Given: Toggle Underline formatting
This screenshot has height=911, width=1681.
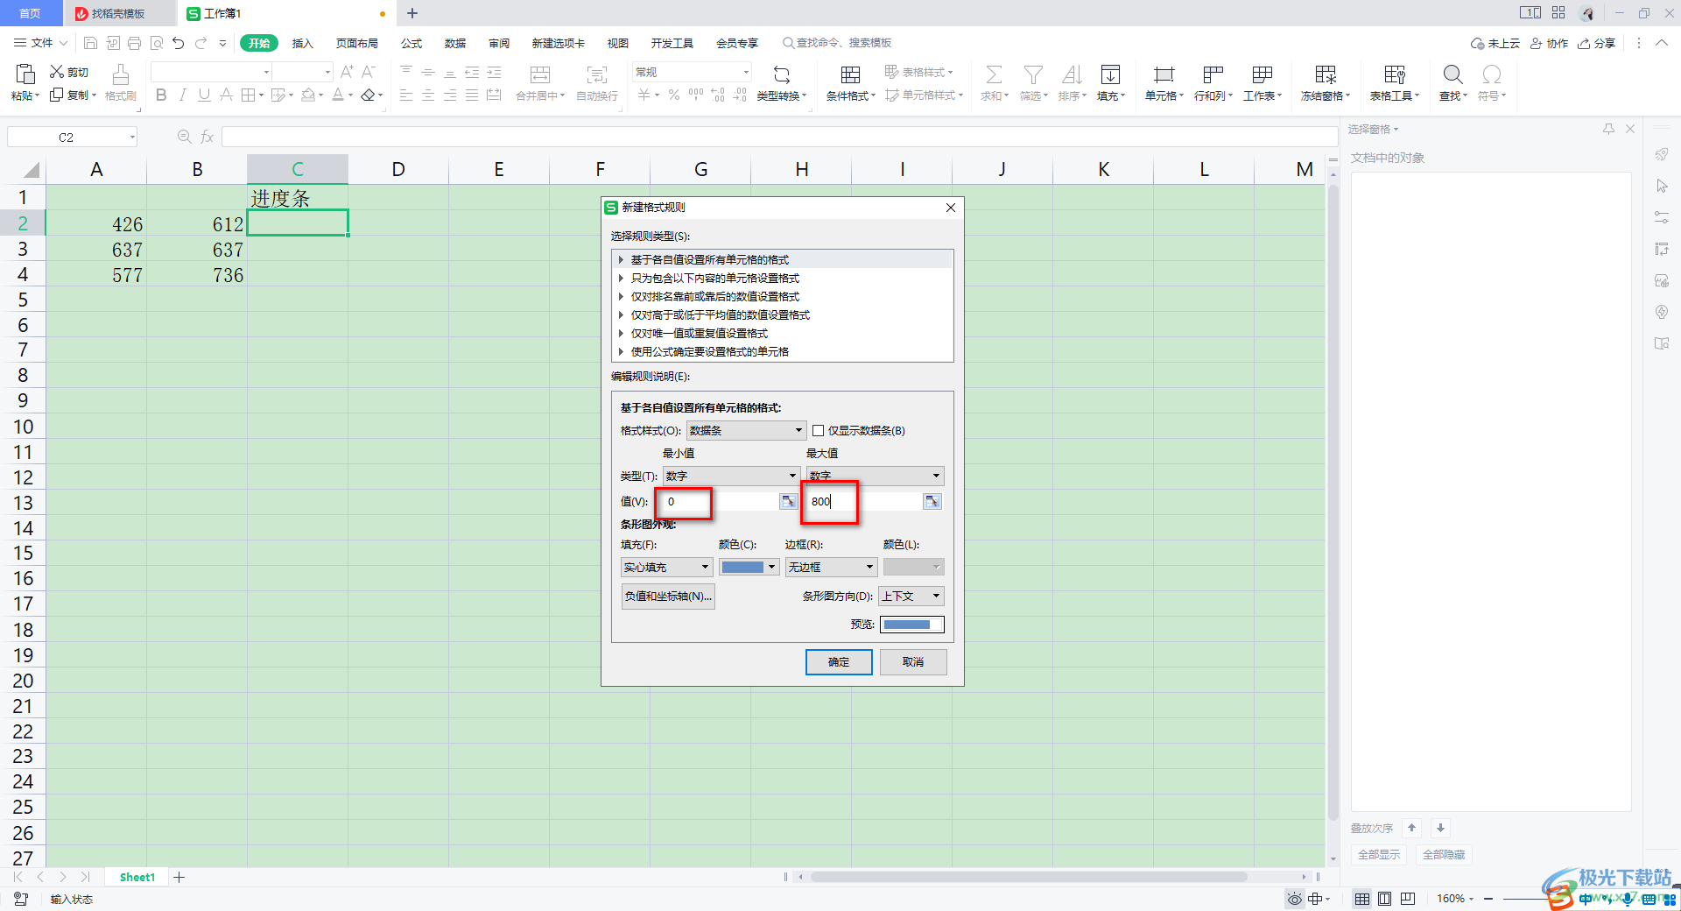Looking at the screenshot, I should pos(204,95).
